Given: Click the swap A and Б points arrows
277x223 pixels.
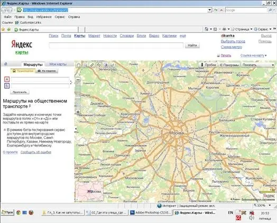Looking at the screenshot, I should point(71,83).
